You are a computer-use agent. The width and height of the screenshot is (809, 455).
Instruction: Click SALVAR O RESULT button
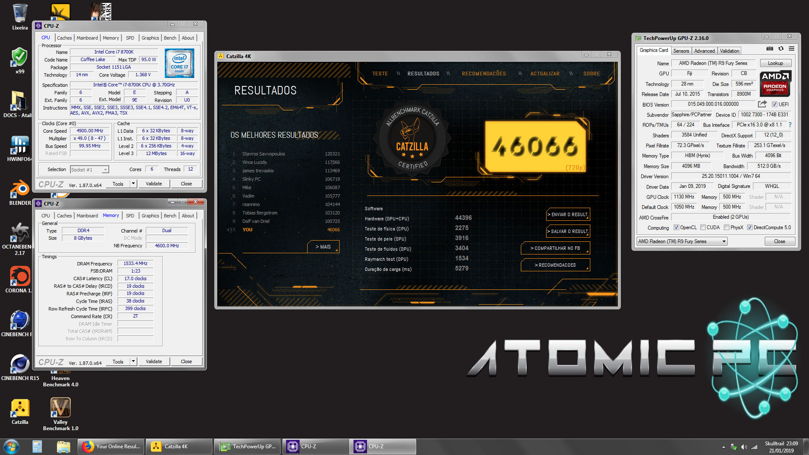568,231
